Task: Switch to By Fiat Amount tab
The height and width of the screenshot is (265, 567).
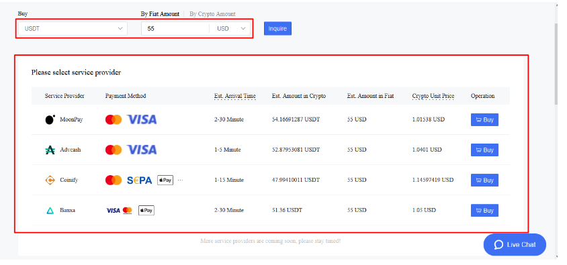Action: [160, 14]
